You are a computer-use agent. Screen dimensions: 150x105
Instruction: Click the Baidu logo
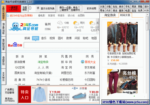[x=15, y=45]
